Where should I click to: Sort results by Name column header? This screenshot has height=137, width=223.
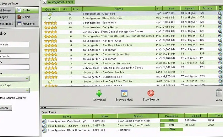click(x=119, y=9)
